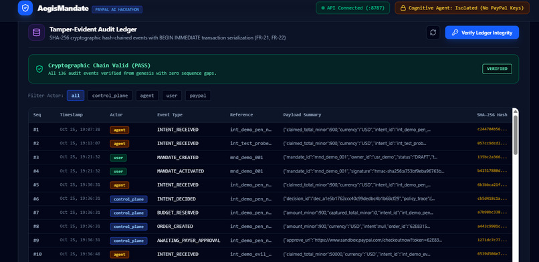Click hash cb5d418c1a in row #6

(x=492, y=199)
